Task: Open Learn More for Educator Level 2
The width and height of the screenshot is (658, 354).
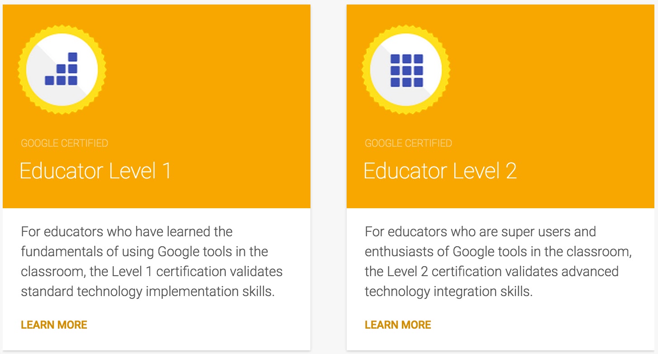Action: tap(397, 325)
